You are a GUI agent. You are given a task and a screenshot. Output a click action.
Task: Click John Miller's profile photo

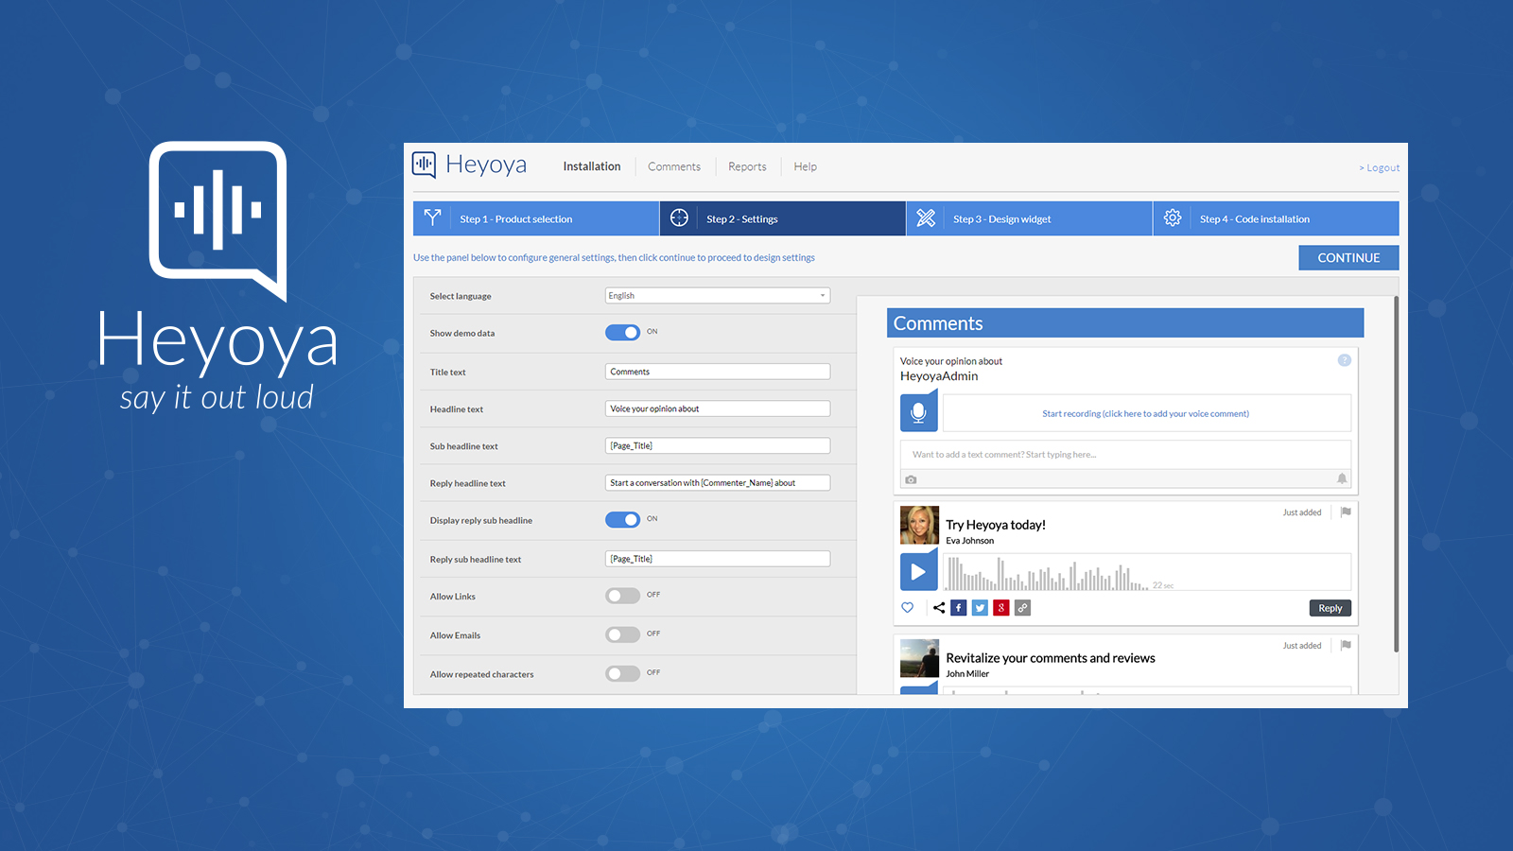click(919, 658)
